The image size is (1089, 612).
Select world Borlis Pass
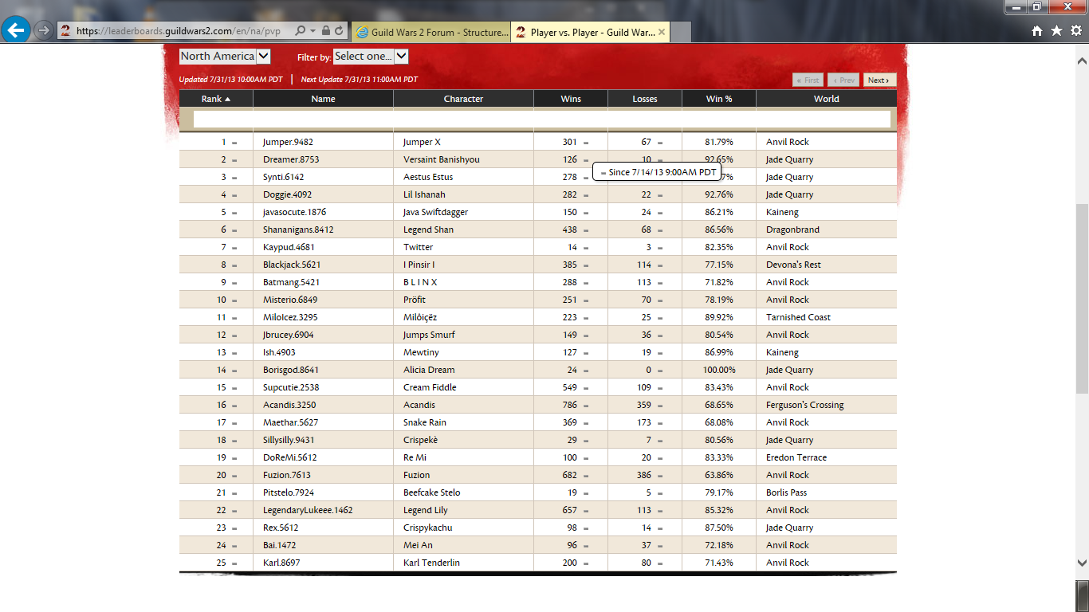(786, 492)
